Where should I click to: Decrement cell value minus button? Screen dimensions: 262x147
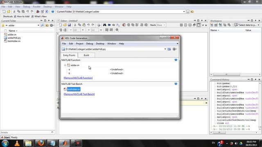(71, 30)
